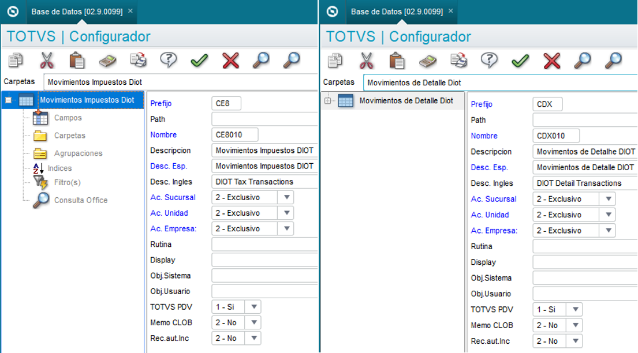Click Carpetas field Movimientos Impuestos Diot
The image size is (638, 353).
(181, 82)
